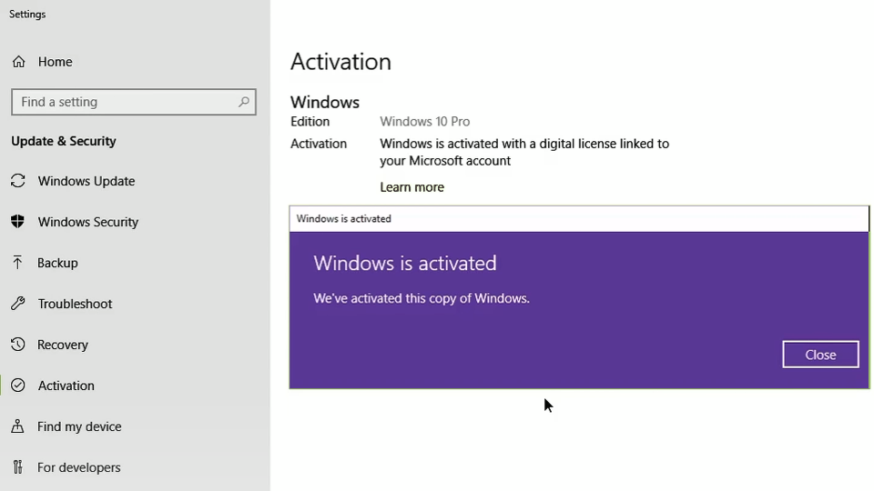
Task: Click the magnifier icon in search box
Action: (244, 102)
